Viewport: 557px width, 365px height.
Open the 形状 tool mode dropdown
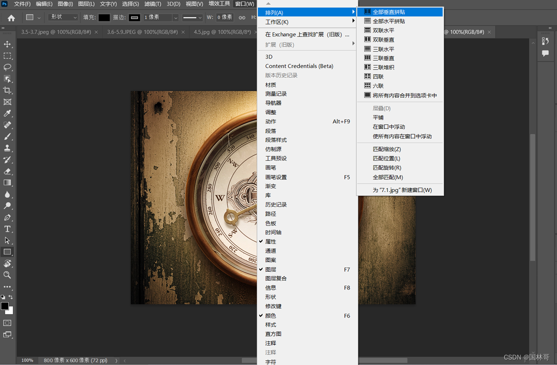63,17
